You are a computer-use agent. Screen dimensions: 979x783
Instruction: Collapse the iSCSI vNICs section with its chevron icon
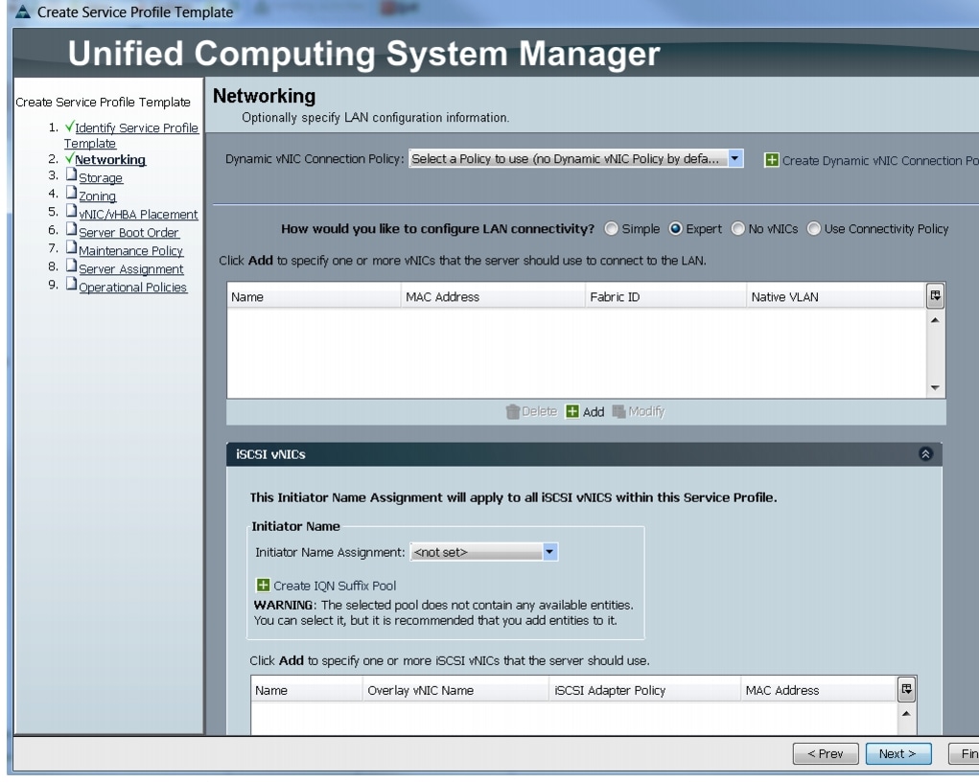click(x=925, y=453)
